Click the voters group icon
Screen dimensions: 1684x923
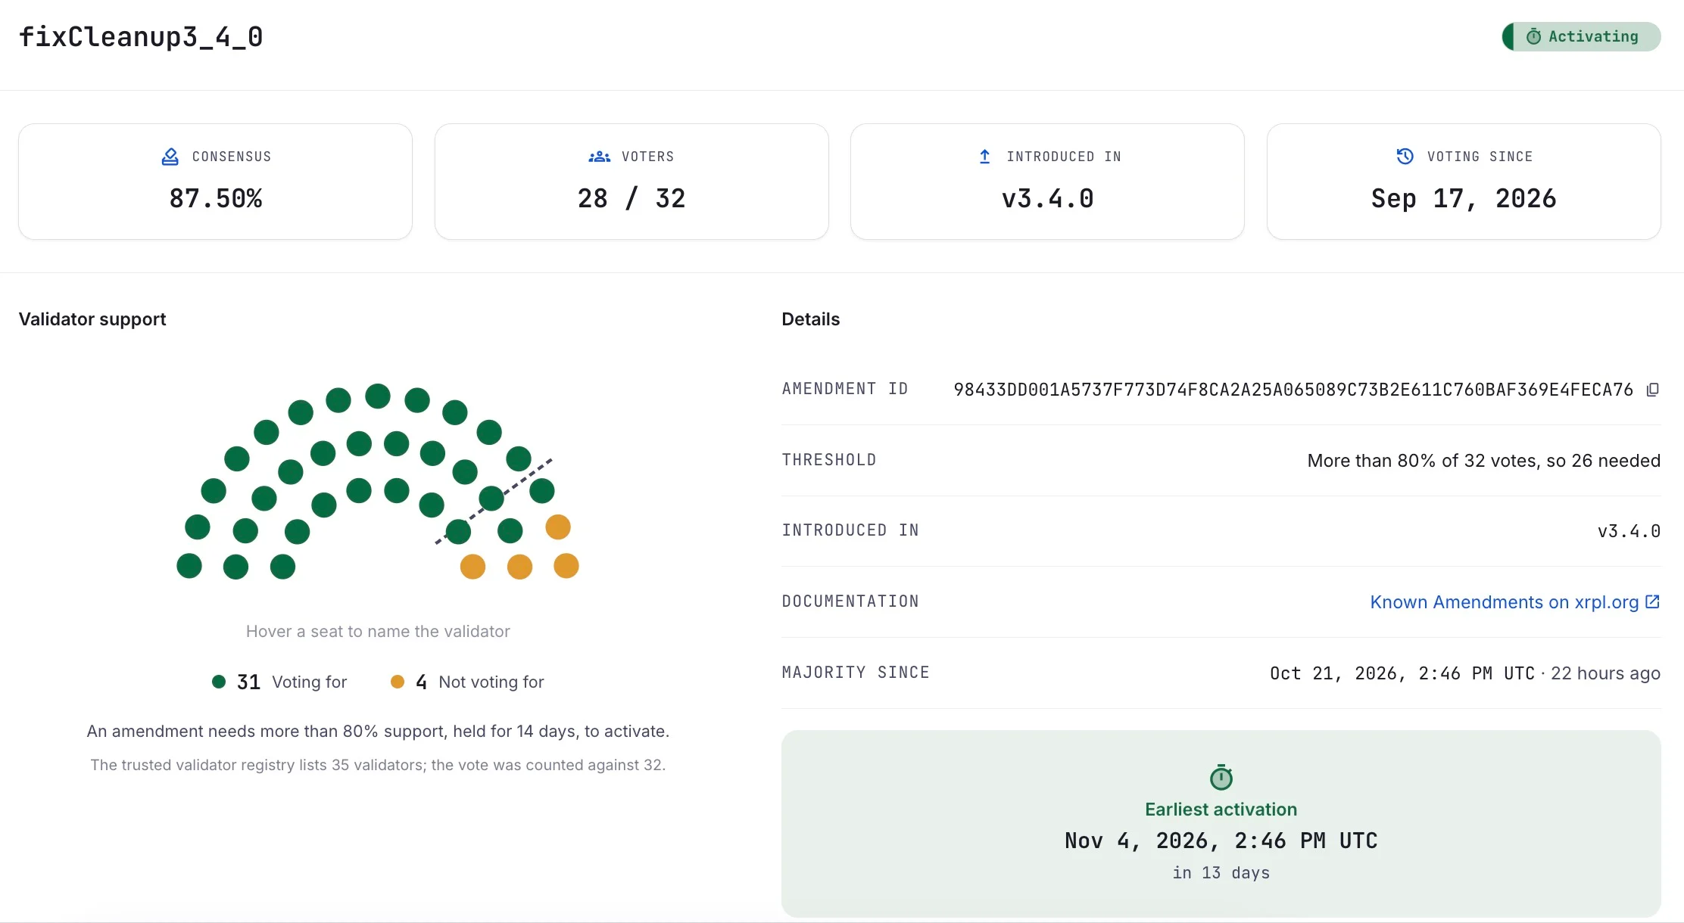click(599, 157)
